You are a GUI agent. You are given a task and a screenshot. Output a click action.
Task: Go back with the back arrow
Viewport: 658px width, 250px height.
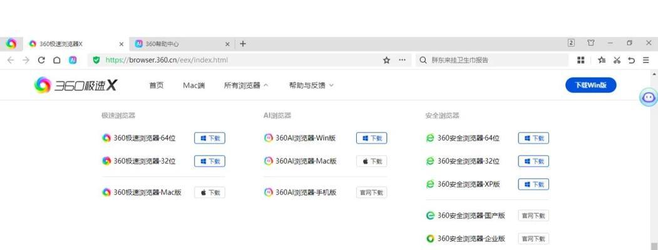tap(11, 60)
